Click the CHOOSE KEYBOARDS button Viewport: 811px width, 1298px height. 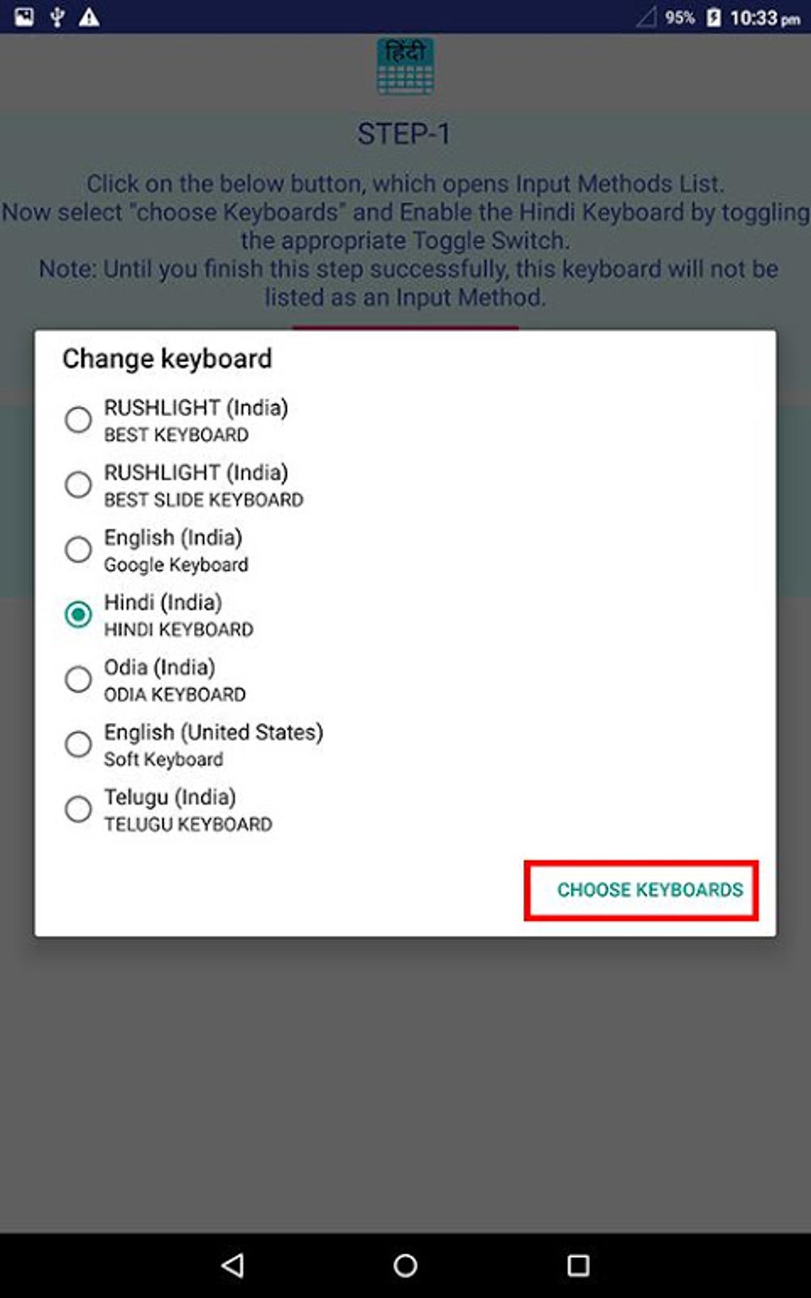650,890
